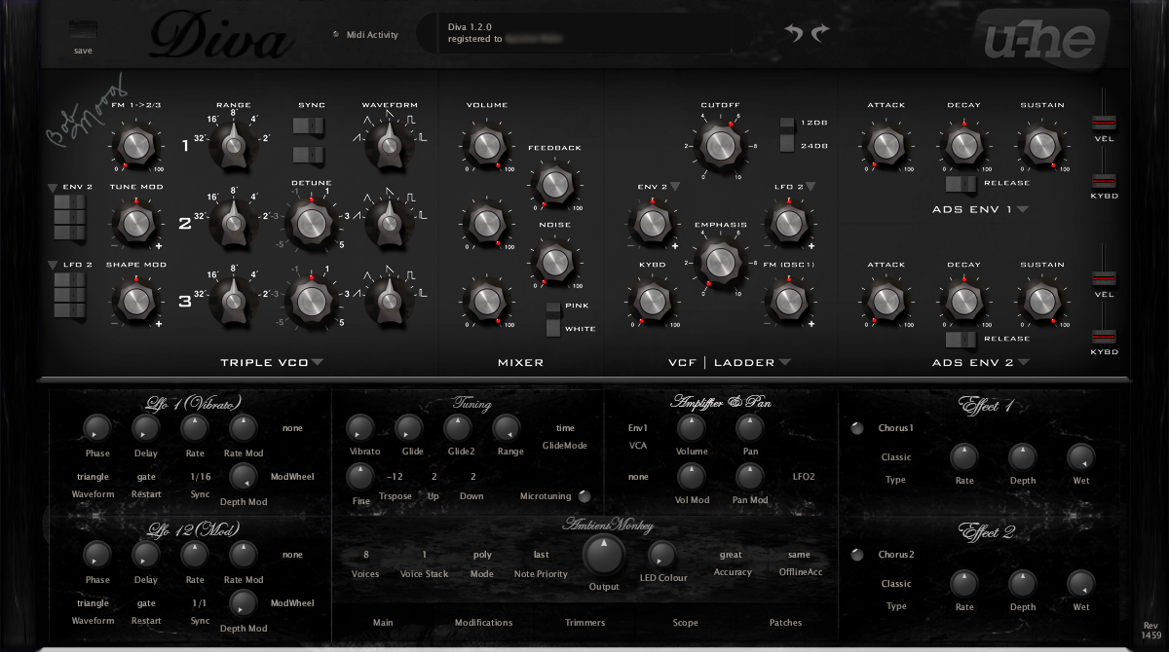Toggle Effect 2 power LED
This screenshot has width=1169, height=652.
tap(857, 555)
